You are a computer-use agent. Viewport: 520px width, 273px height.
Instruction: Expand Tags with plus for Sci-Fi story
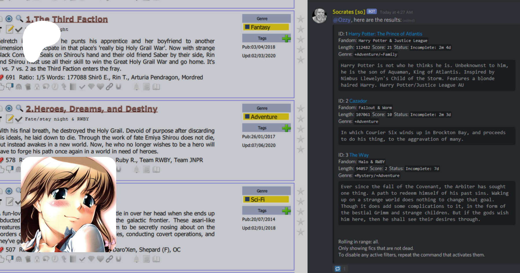[286, 211]
